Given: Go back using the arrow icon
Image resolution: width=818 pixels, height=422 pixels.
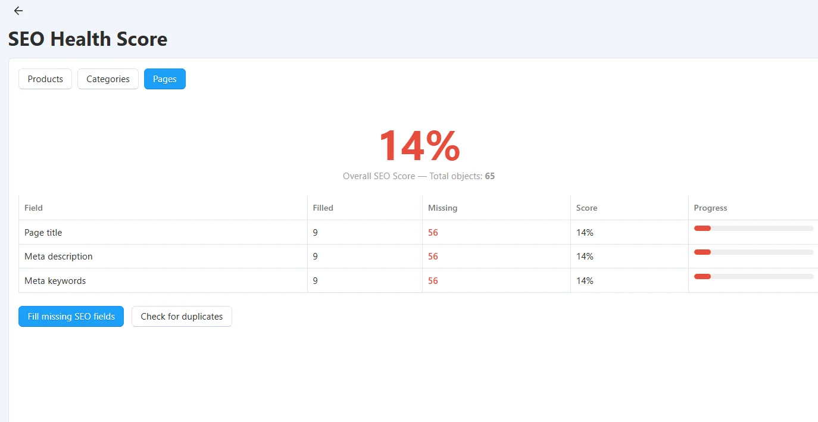Looking at the screenshot, I should [x=18, y=11].
